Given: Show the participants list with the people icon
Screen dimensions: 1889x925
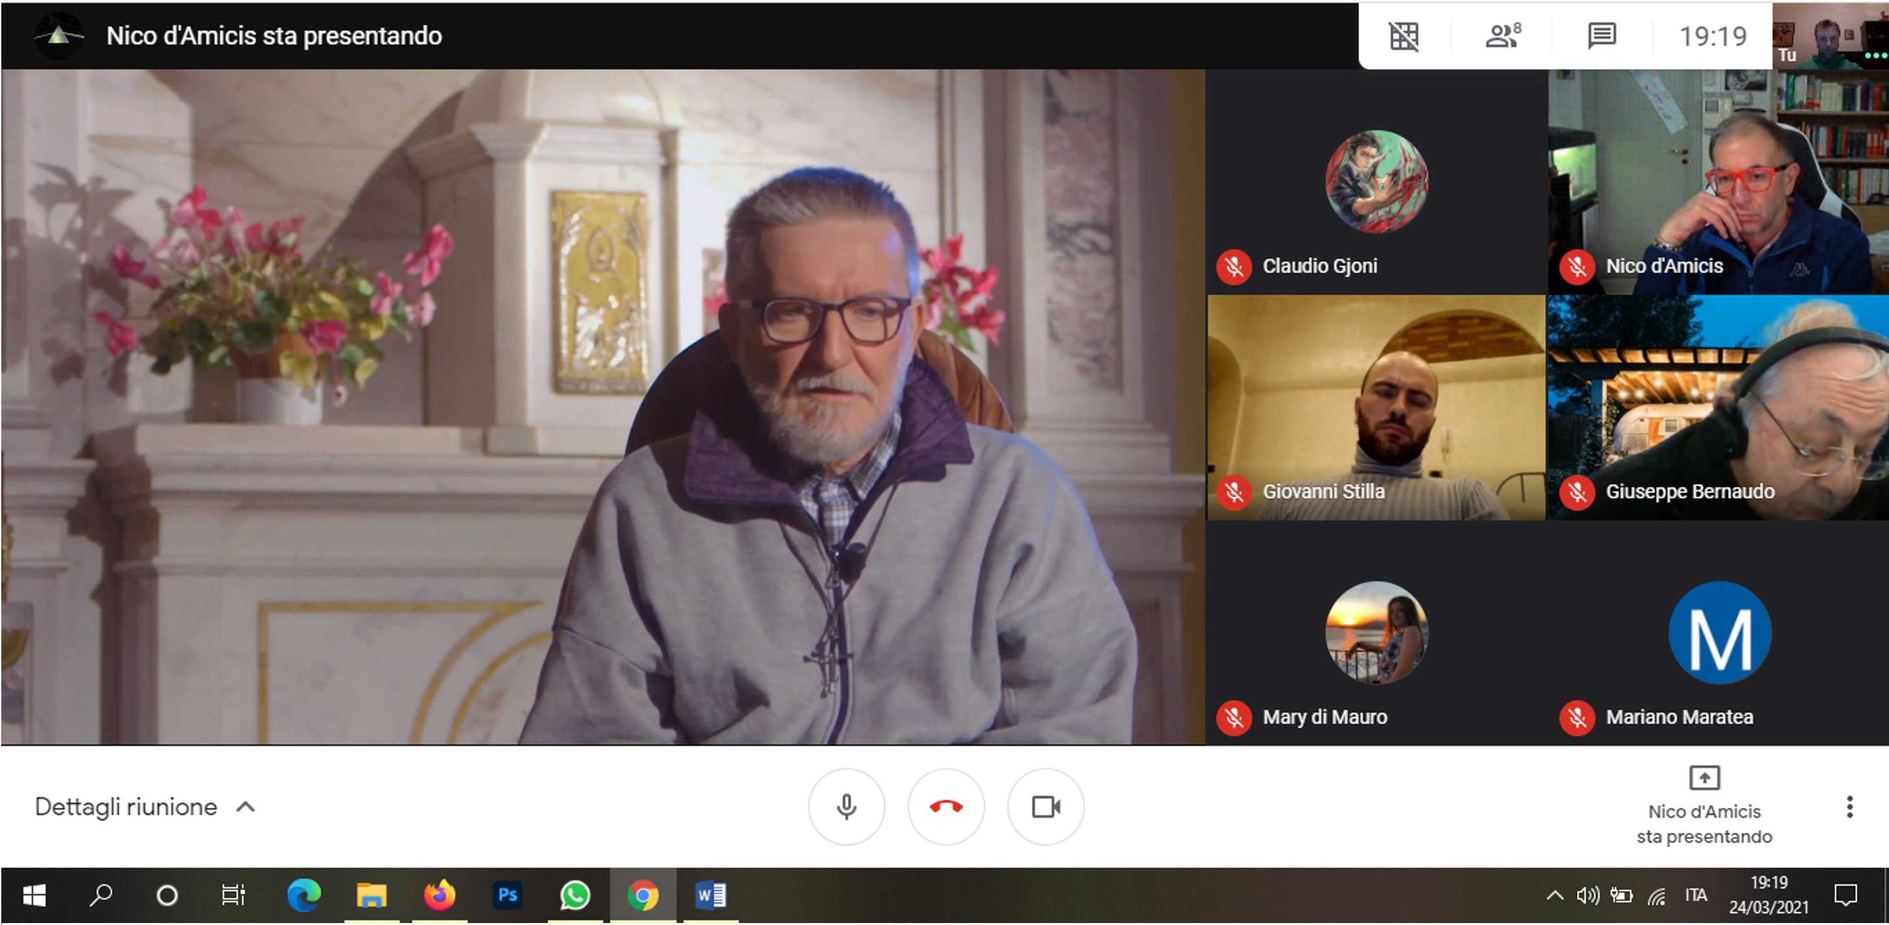Looking at the screenshot, I should [x=1502, y=35].
